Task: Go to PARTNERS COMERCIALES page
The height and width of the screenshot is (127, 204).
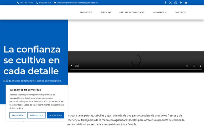Action: [x=132, y=12]
